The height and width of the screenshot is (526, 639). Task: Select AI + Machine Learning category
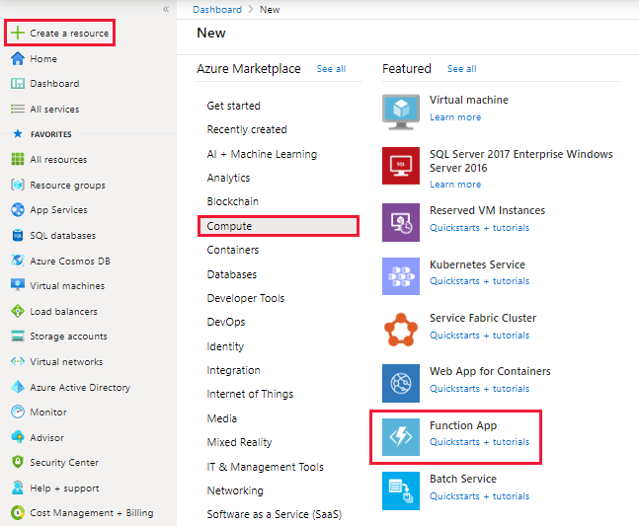(x=262, y=154)
